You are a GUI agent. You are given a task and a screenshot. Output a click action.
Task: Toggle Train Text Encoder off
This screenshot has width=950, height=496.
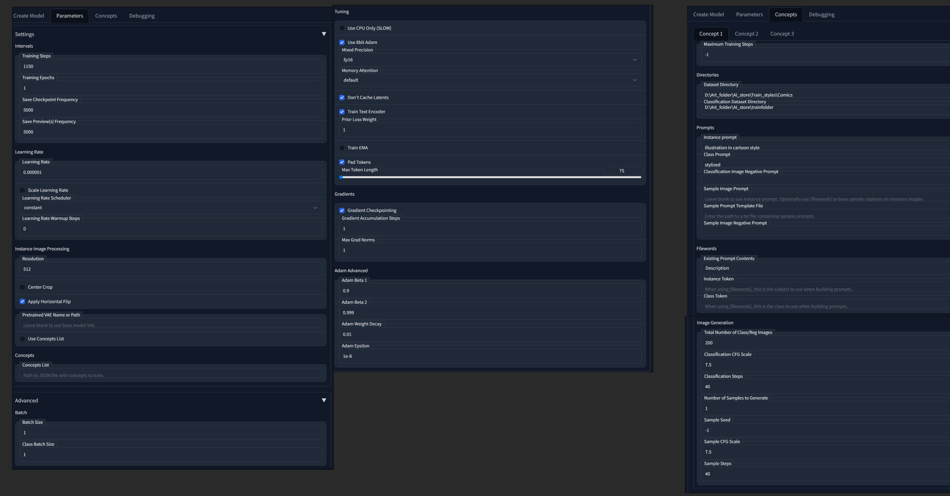coord(342,112)
